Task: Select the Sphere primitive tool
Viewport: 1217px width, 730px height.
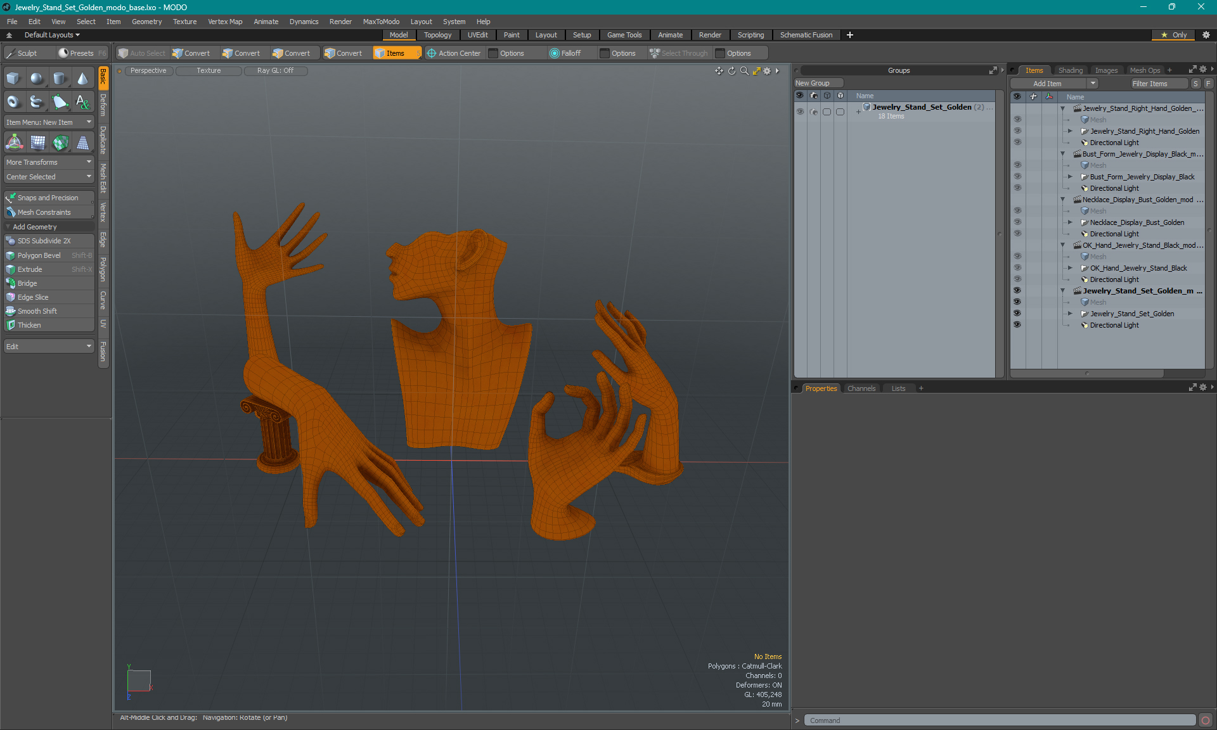Action: pos(37,79)
